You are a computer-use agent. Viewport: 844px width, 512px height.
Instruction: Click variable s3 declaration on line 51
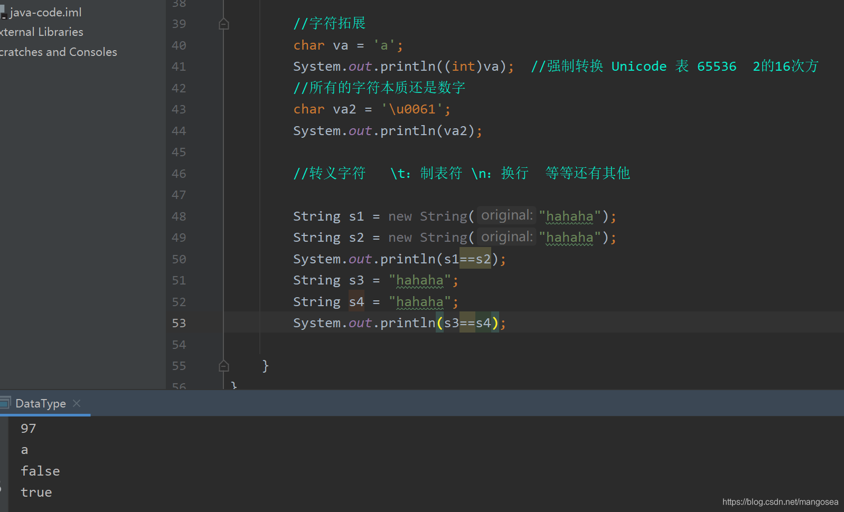coord(357,280)
